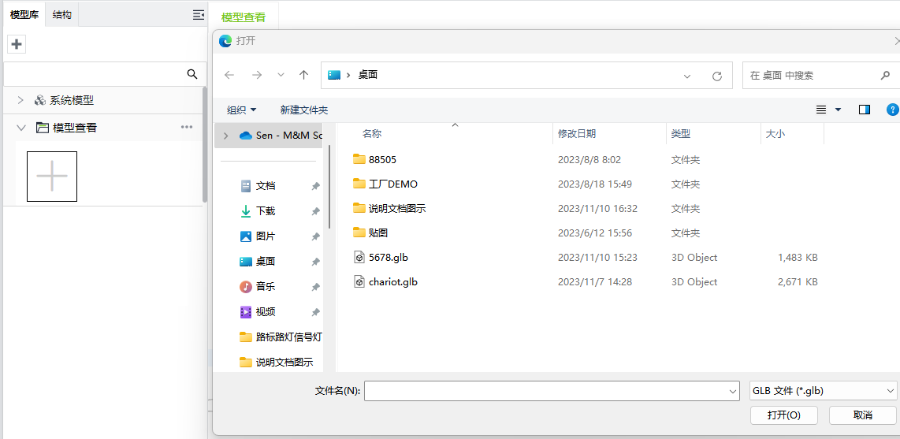Image resolution: width=900 pixels, height=439 pixels.
Task: Click the 打开(O) button
Action: tap(784, 415)
